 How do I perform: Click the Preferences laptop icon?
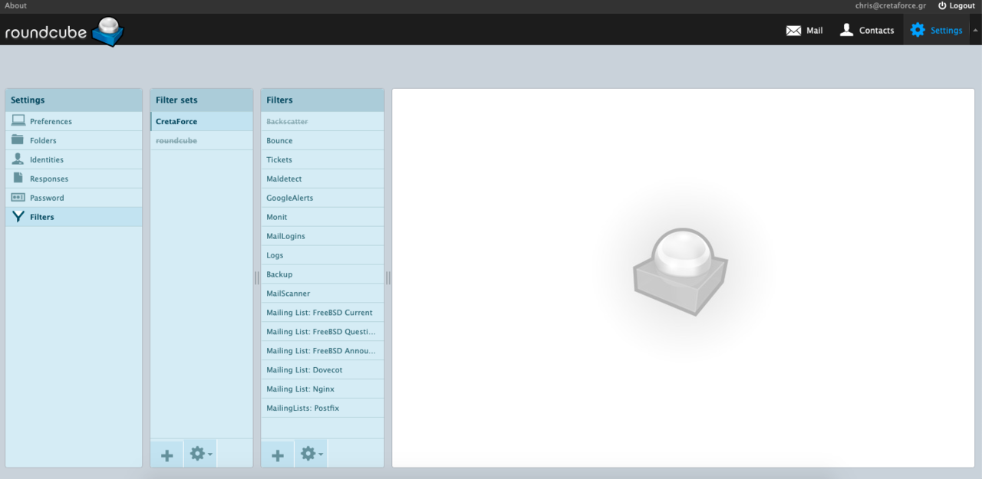(18, 120)
